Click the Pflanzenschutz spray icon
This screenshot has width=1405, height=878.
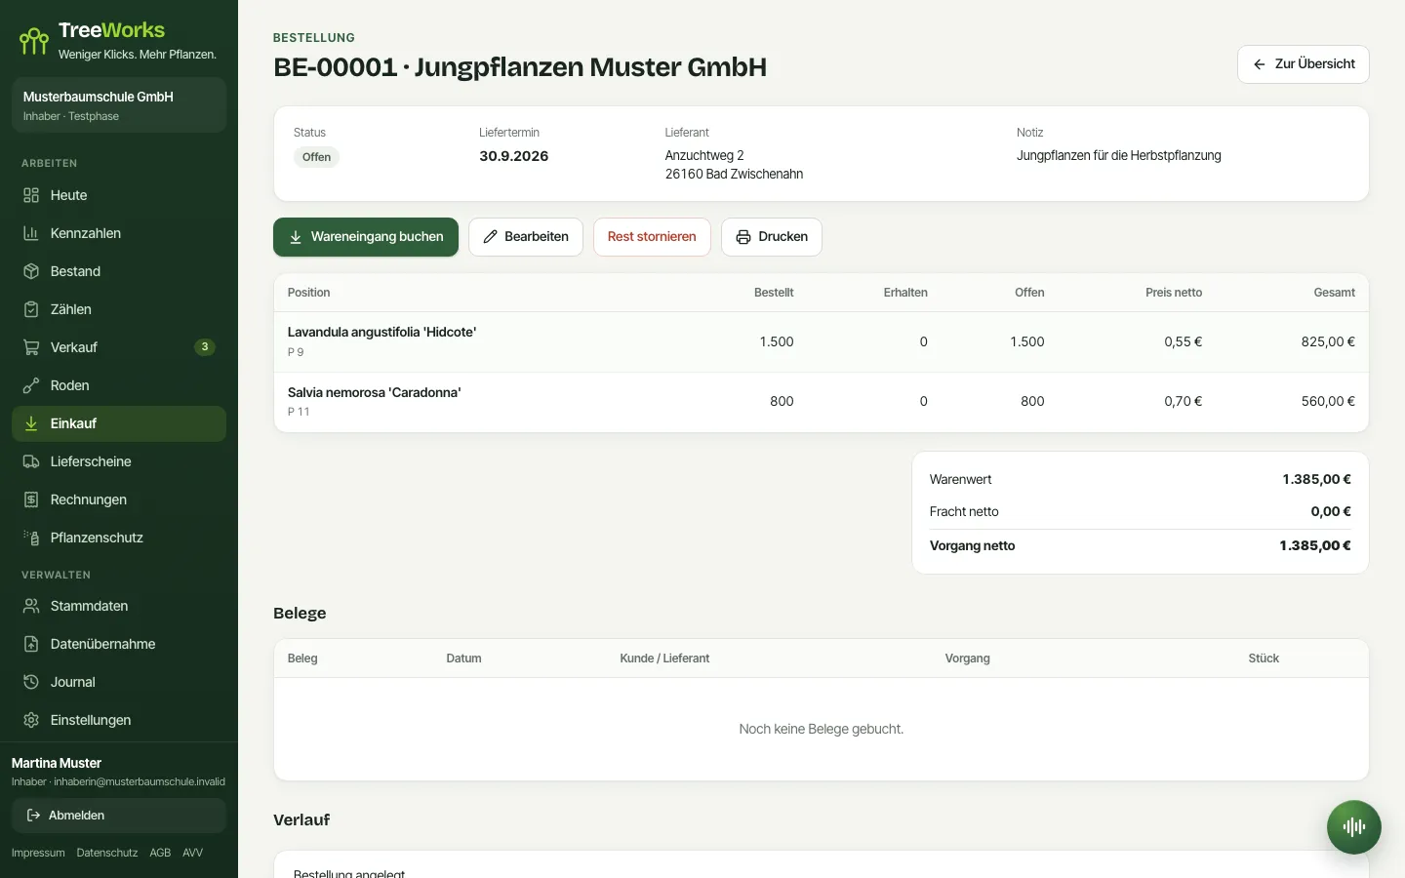31,538
